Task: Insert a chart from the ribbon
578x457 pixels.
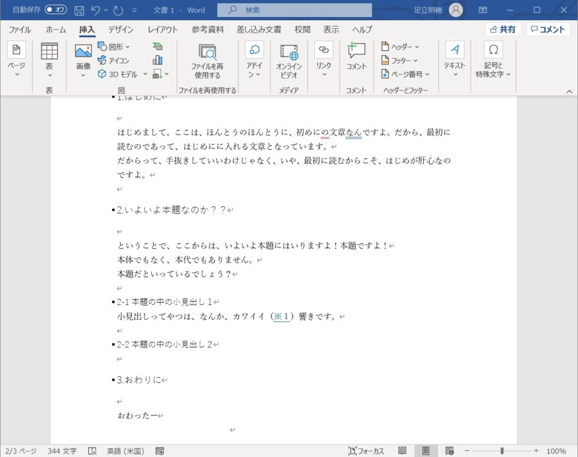Action: (157, 60)
